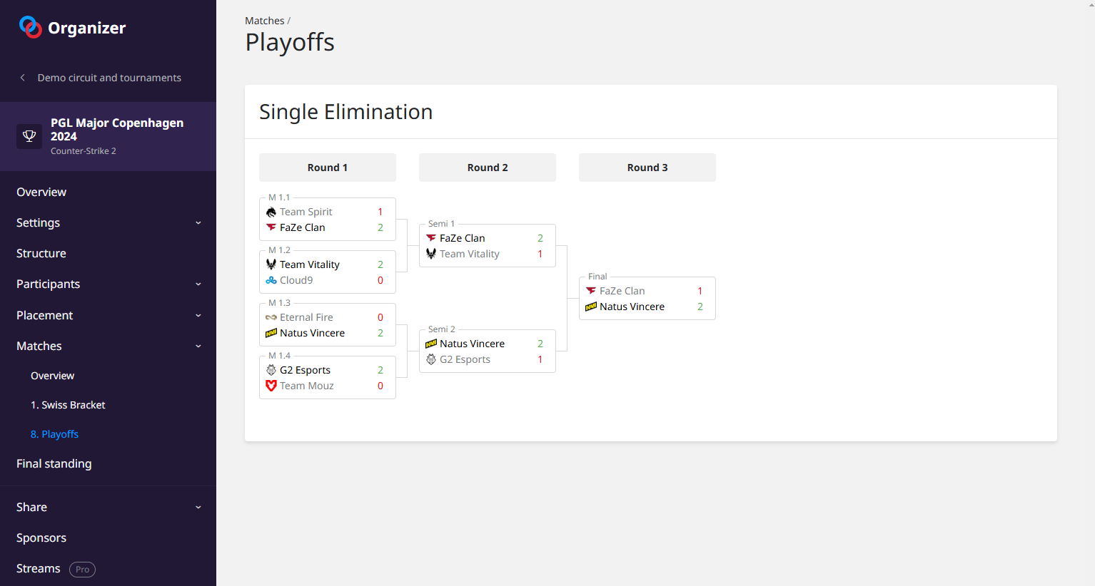Expand the Share section chevron

[x=198, y=507]
